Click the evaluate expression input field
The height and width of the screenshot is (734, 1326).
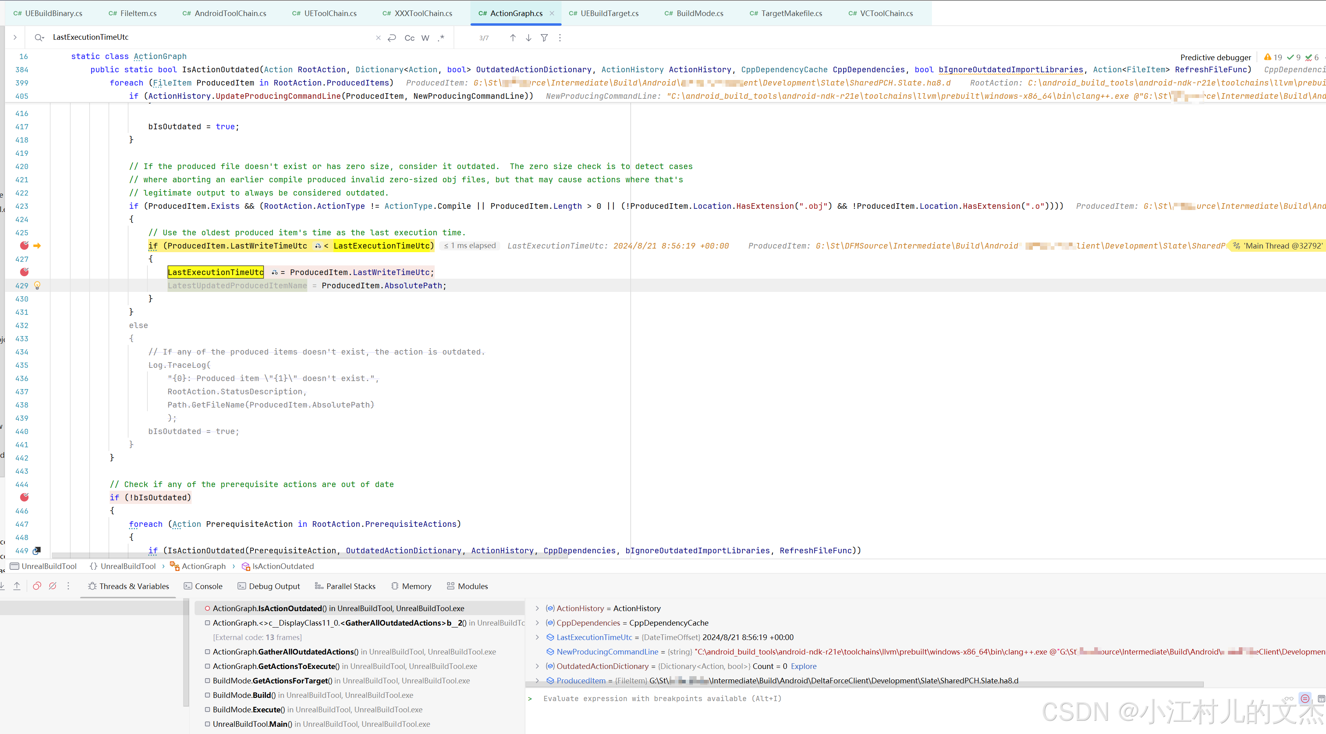662,699
